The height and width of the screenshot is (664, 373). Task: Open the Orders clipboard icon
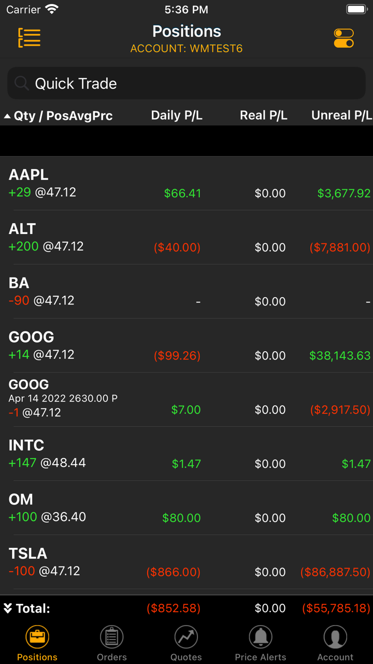111,637
